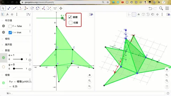This screenshot has height=96, width=171.
Task: Select the Circle with Center tool
Action: click(x=32, y=8)
